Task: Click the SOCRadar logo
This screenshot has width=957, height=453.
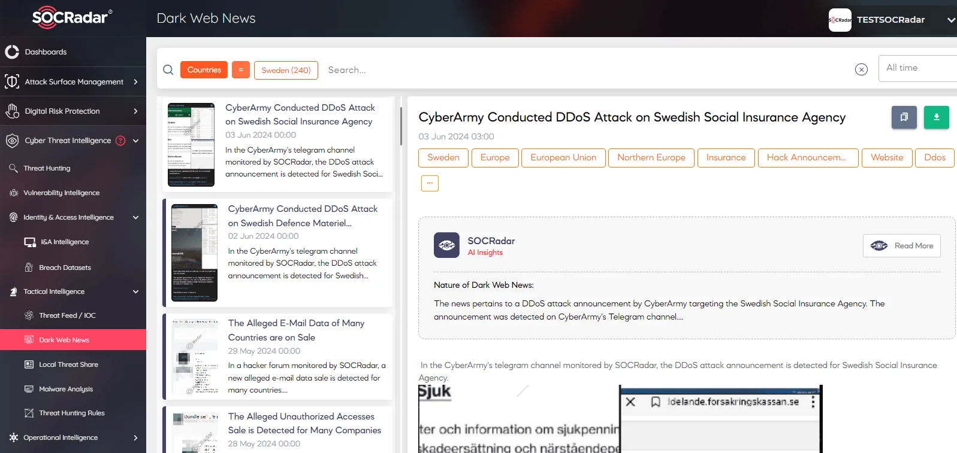Action: [x=72, y=17]
